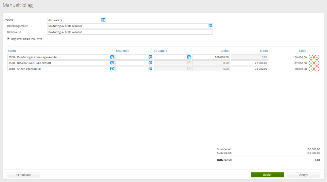Click the Bokfør button
The width and height of the screenshot is (327, 182).
[267, 175]
